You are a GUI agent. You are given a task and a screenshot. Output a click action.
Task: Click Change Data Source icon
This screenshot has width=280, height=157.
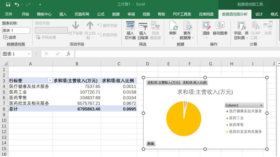(x=187, y=26)
